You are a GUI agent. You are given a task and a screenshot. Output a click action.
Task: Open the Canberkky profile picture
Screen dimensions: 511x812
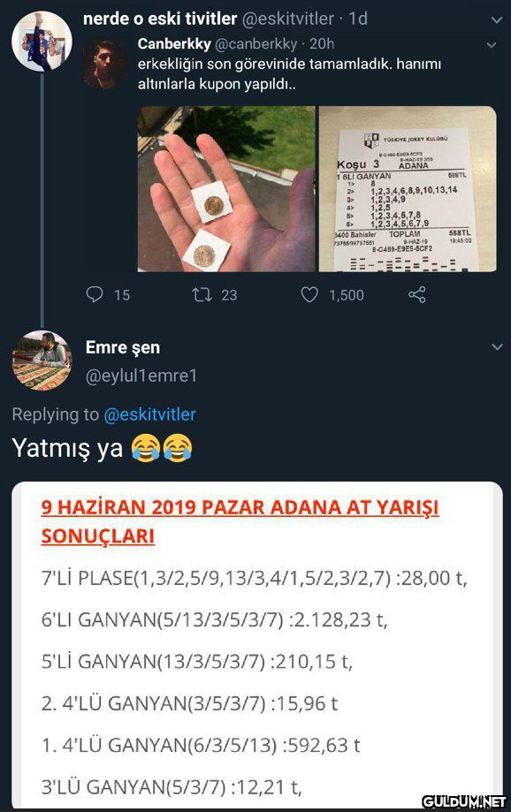(x=105, y=64)
